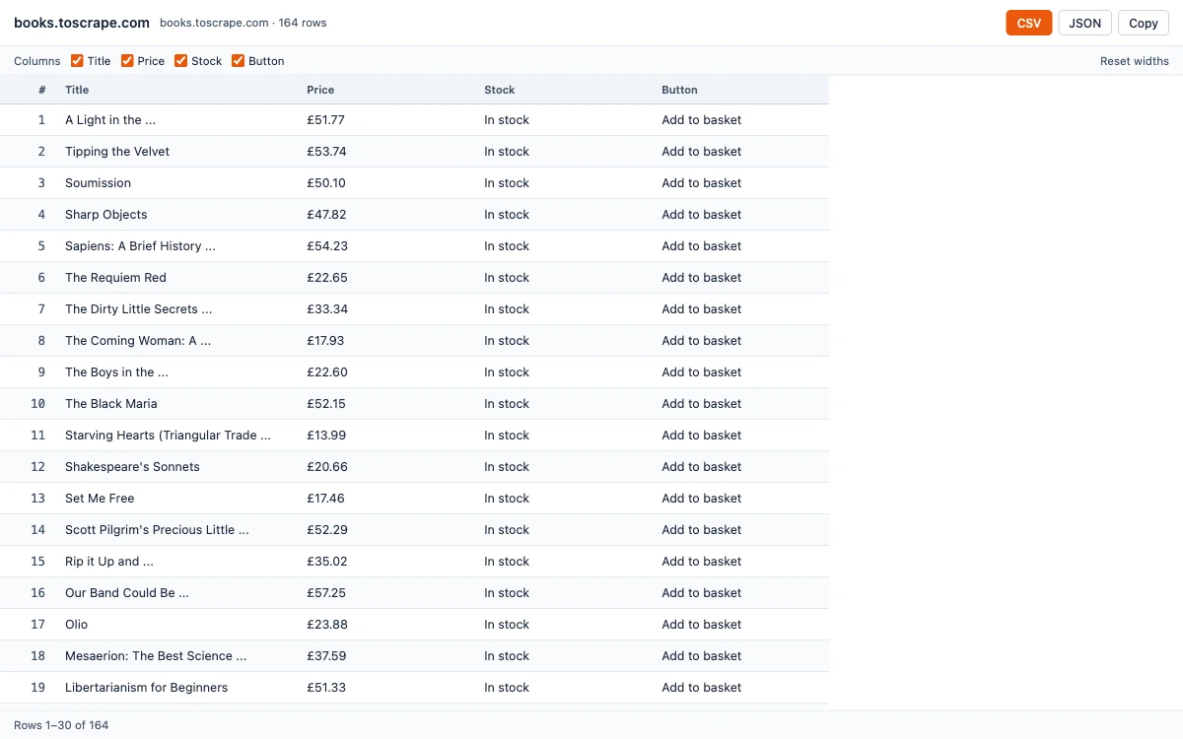Click the price £13.99
The width and height of the screenshot is (1183, 739).
326,436
